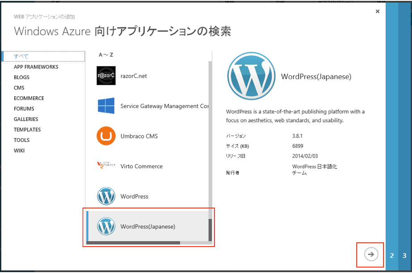Image resolution: width=412 pixels, height=273 pixels.
Task: Jump to wizard step 2
Action: click(392, 256)
